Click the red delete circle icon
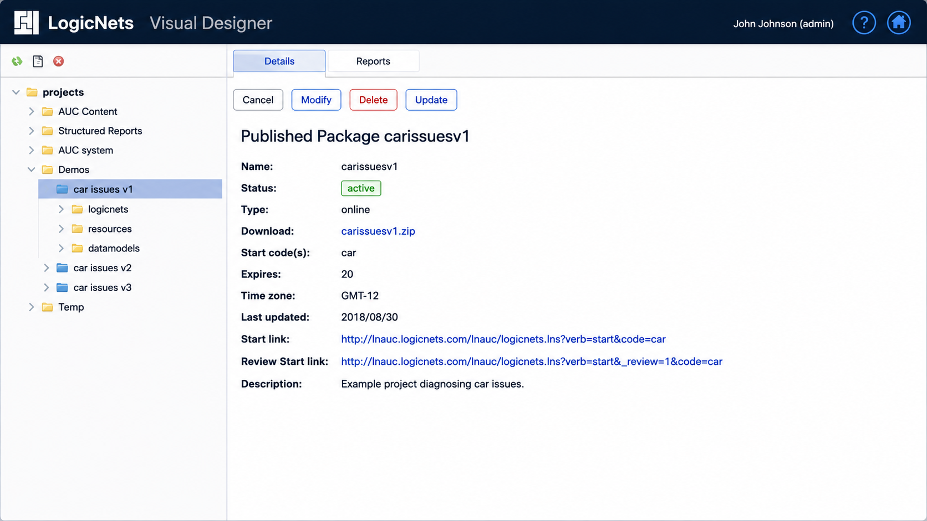 58,61
